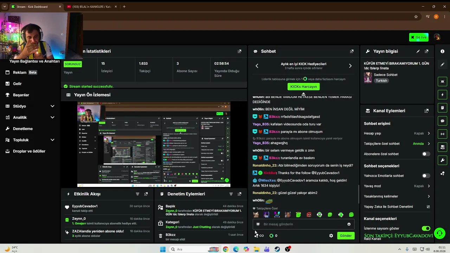
Task: Open Yasaklanmış kelimeler settings
Action: click(x=397, y=196)
